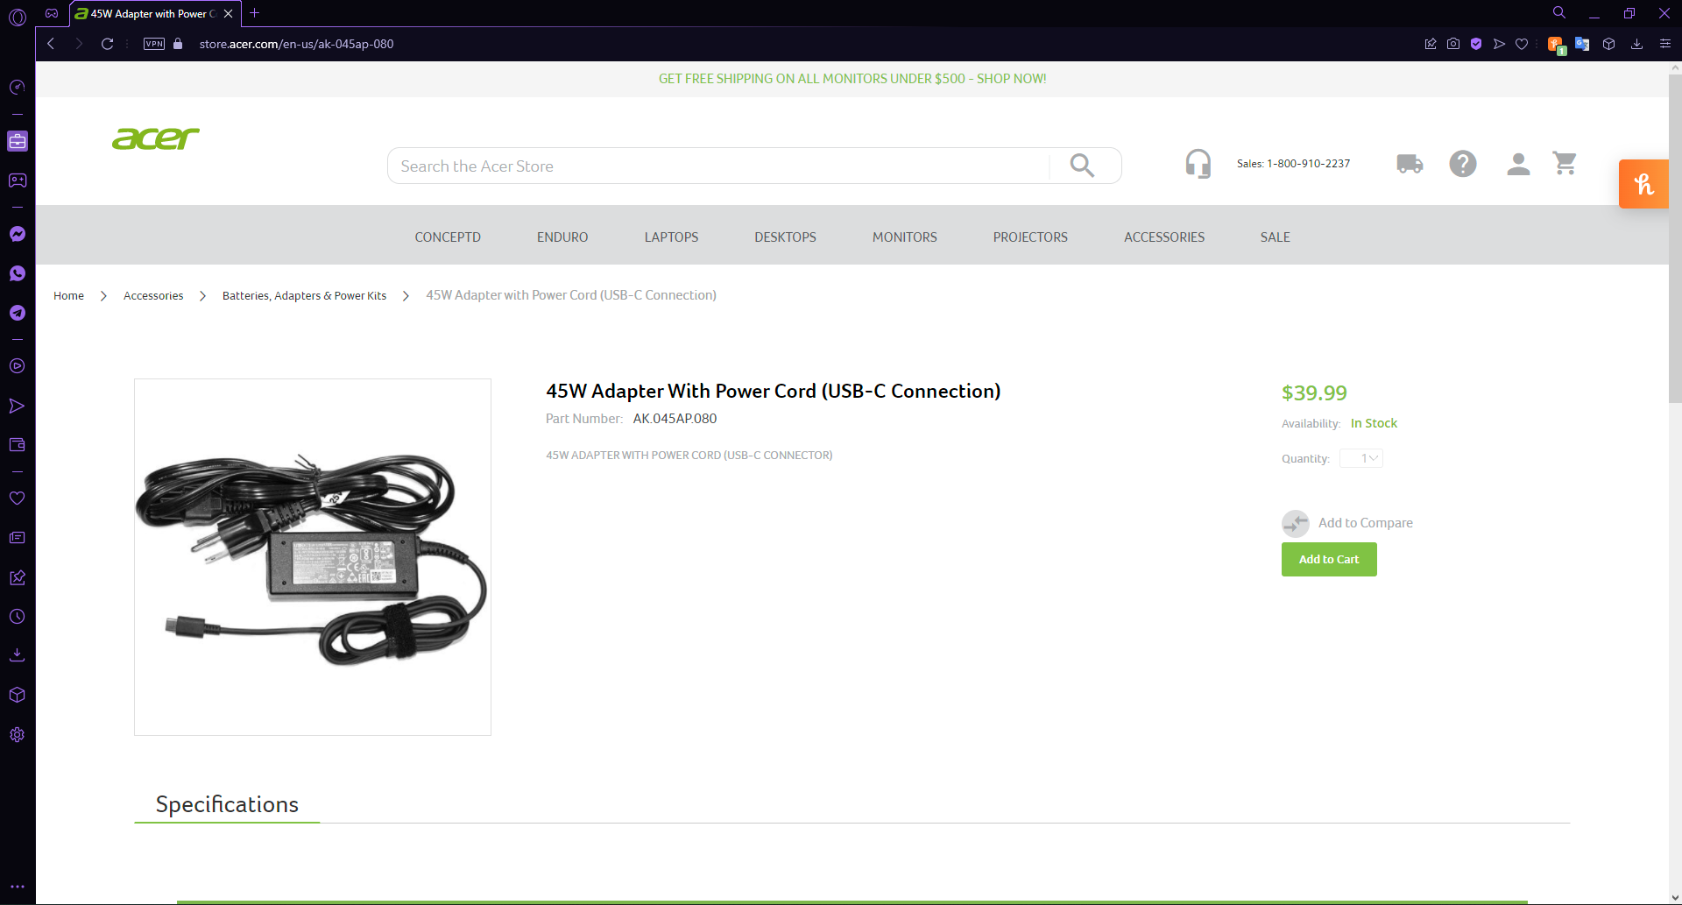Open the MONITORS menu

tap(904, 237)
